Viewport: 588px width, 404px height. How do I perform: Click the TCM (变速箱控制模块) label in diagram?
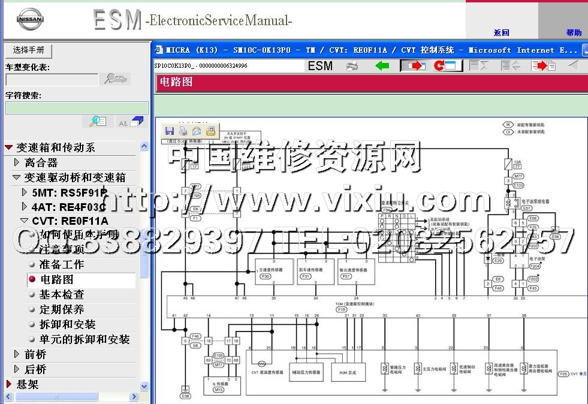355,304
